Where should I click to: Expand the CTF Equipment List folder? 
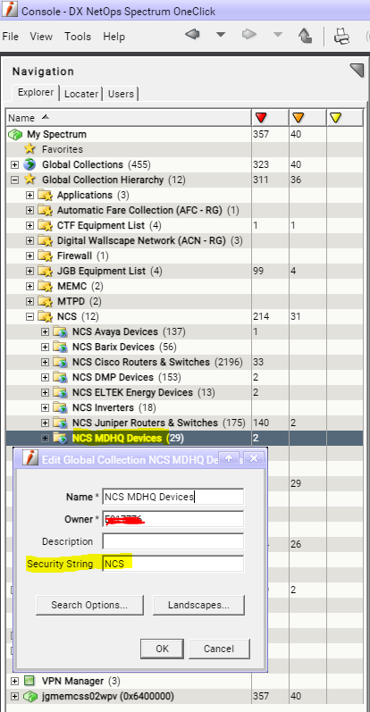click(30, 226)
